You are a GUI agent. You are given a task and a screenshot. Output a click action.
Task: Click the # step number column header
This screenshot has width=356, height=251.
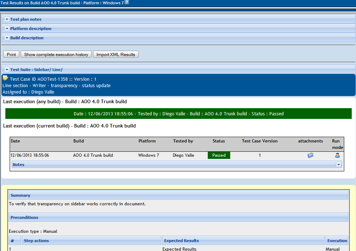point(15,241)
